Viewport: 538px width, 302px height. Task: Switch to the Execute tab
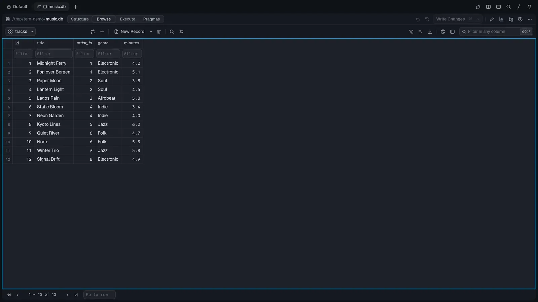point(127,19)
